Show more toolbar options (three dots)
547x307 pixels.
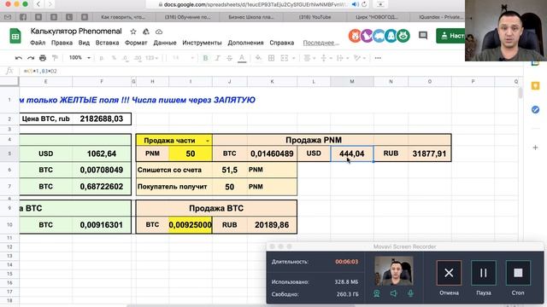point(378,58)
